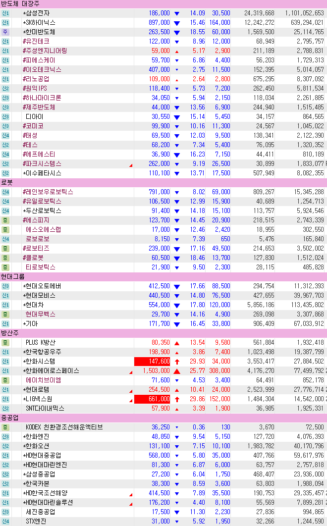Select the 897,000 price of SK하이닉스
327x526 pixels.
159,22
